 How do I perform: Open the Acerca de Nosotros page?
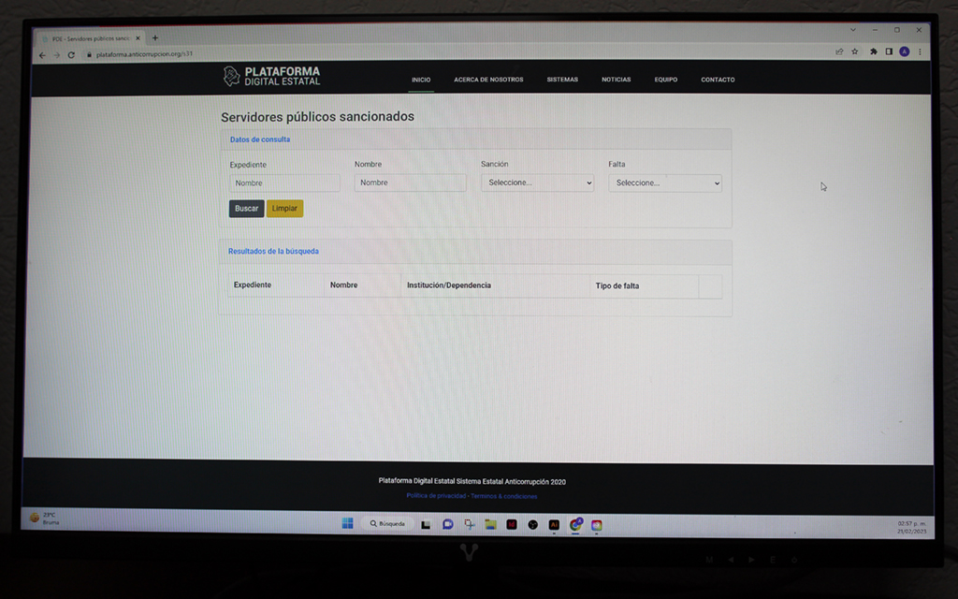click(488, 80)
